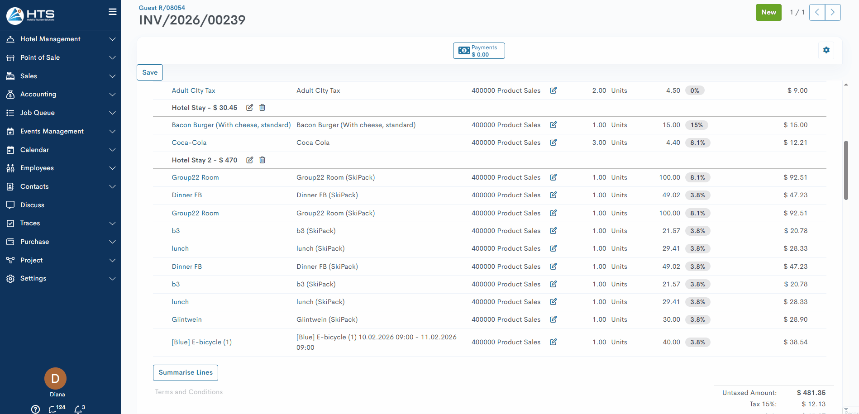Click the Summarise Lines button
The image size is (859, 414).
(186, 373)
